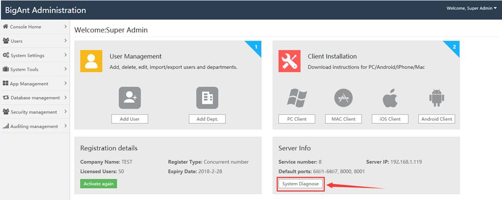Click the App Management grid icon
502x200 pixels.
pyautogui.click(x=5, y=83)
